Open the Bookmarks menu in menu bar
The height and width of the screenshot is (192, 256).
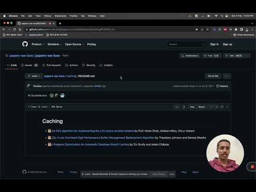click(60, 16)
